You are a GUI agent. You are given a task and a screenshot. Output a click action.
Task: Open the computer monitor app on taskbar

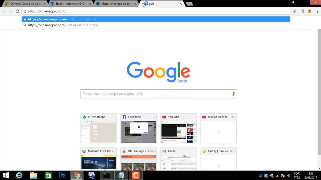tap(92, 175)
